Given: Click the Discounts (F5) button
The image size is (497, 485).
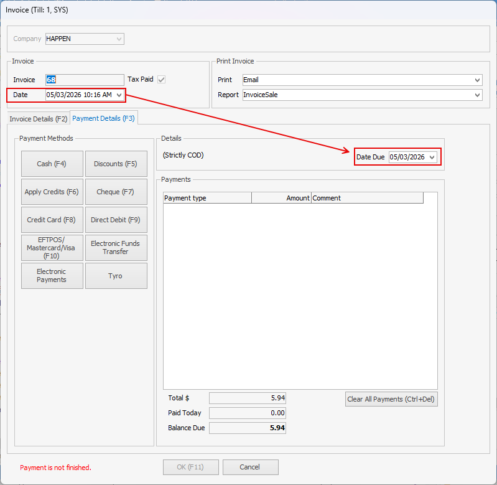Looking at the screenshot, I should 116,164.
